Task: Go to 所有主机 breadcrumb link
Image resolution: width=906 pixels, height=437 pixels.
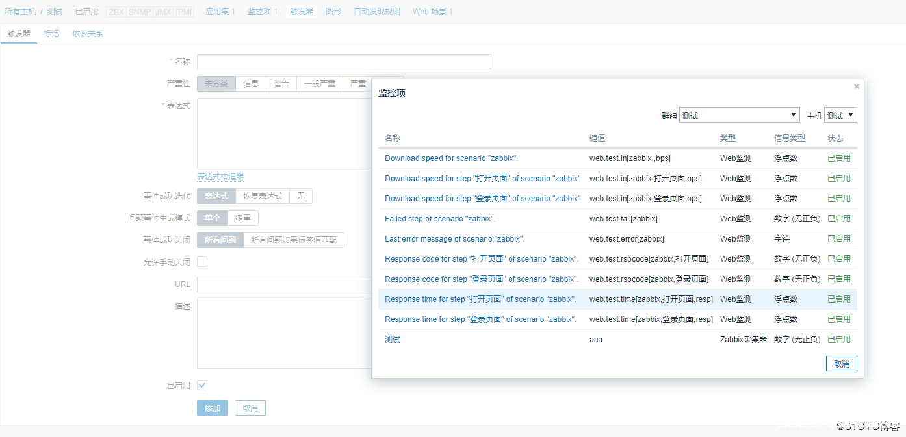Action: coord(20,12)
